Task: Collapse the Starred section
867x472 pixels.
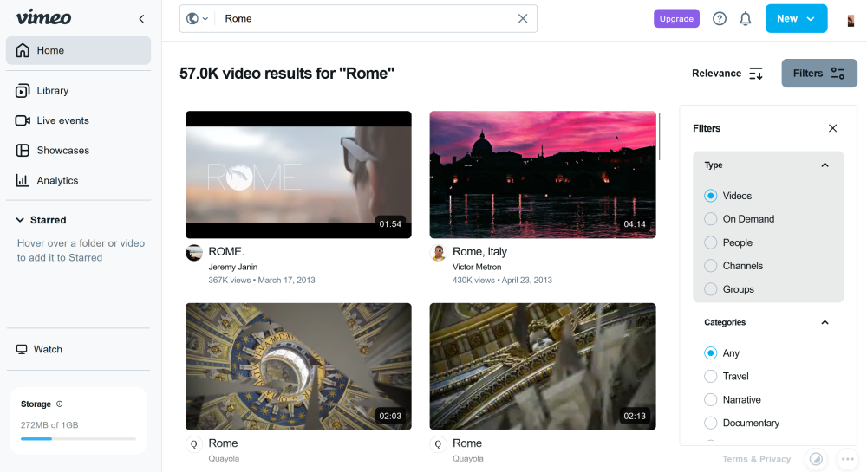Action: click(x=20, y=220)
